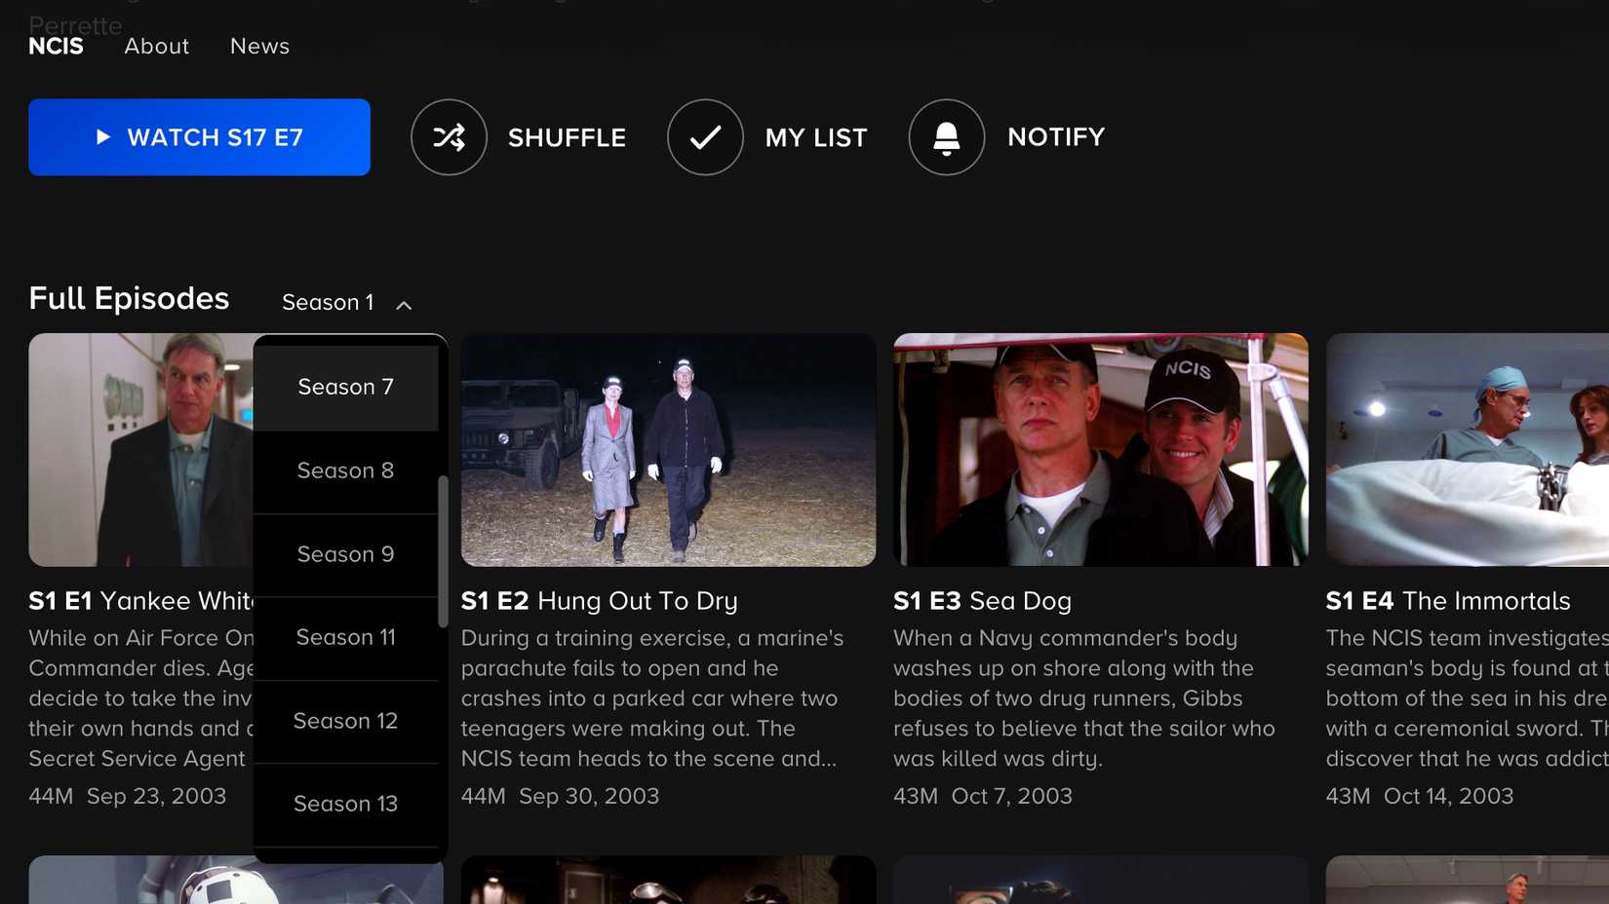Switch to Season 12 episodes
Viewport: 1609px width, 904px height.
click(345, 722)
